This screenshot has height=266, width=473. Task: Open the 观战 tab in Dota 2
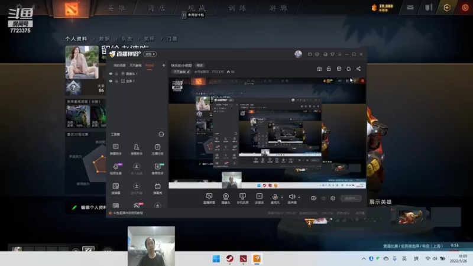[197, 8]
